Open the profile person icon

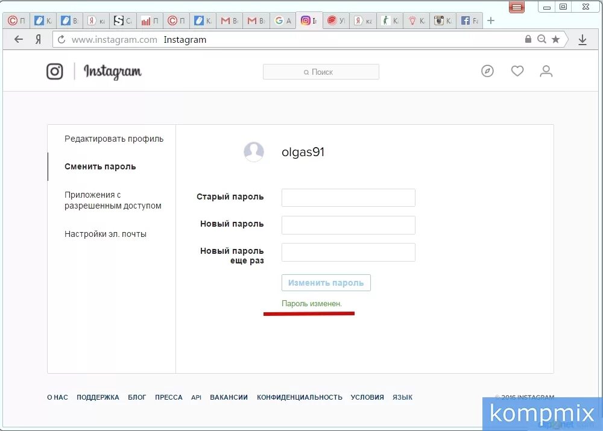click(x=546, y=71)
